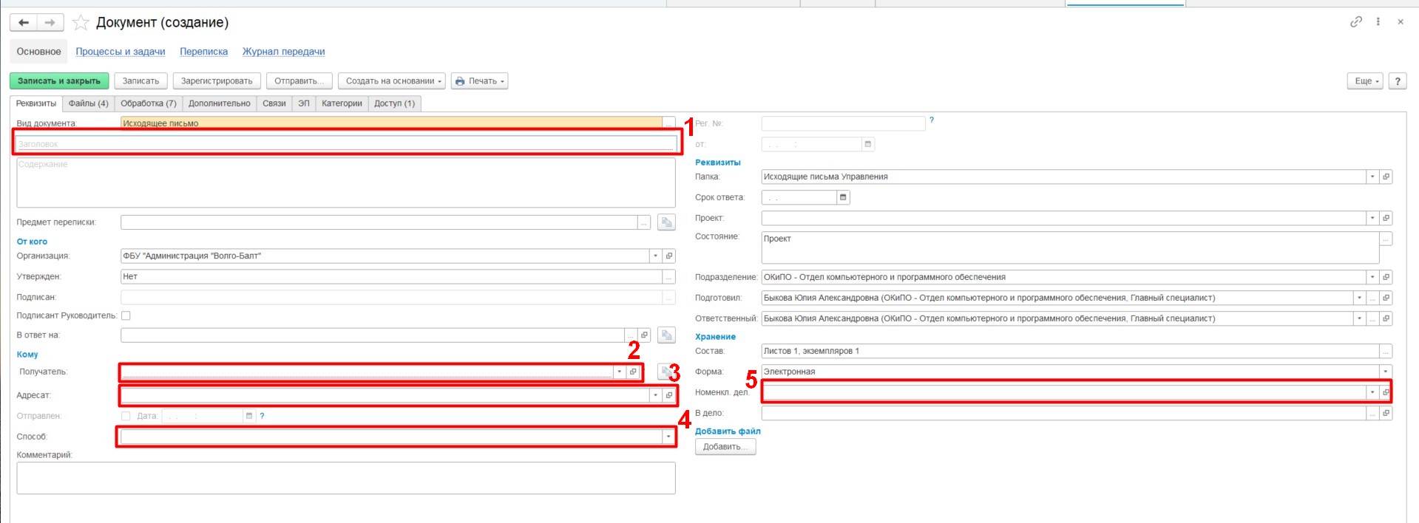Open the Журнал передачи link
The width and height of the screenshot is (1419, 523).
[x=283, y=52]
